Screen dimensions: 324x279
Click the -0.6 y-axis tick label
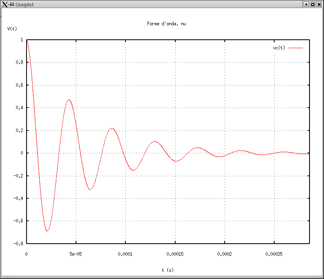18,221
